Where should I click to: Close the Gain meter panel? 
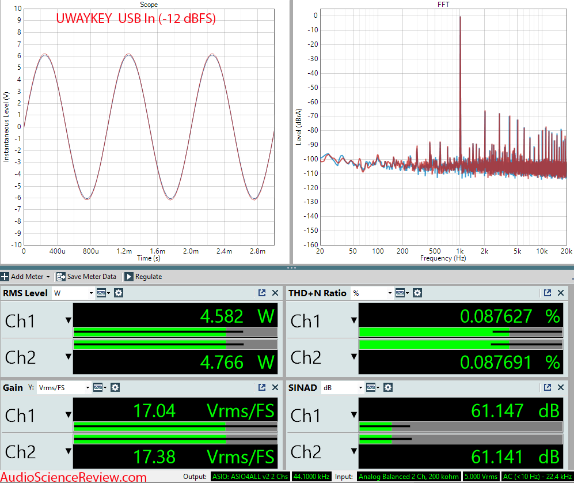(x=275, y=387)
